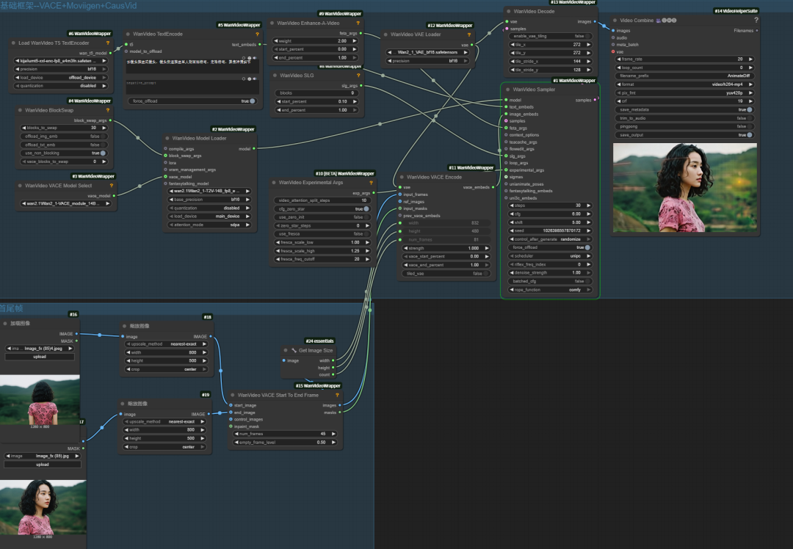
Task: Click the exp_args output port on Experimental Args
Action: 373,193
